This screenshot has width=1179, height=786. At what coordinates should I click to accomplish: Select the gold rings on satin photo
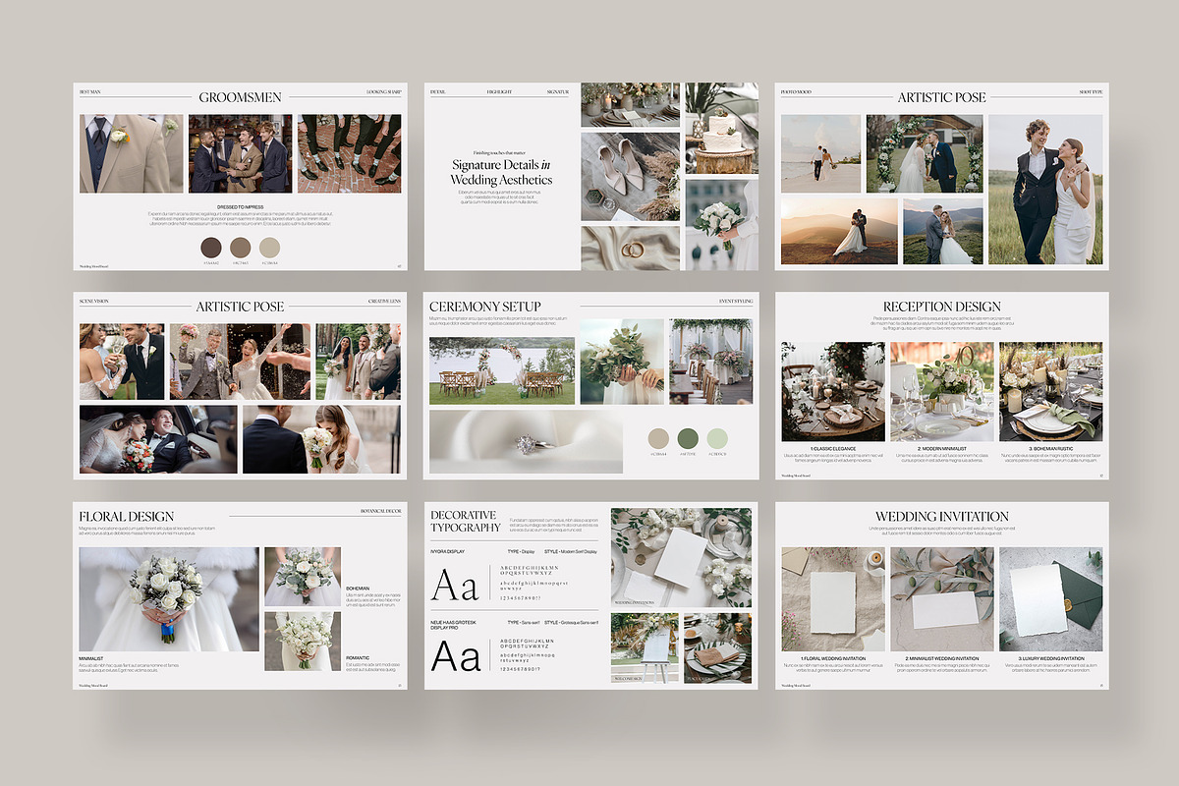pos(630,249)
